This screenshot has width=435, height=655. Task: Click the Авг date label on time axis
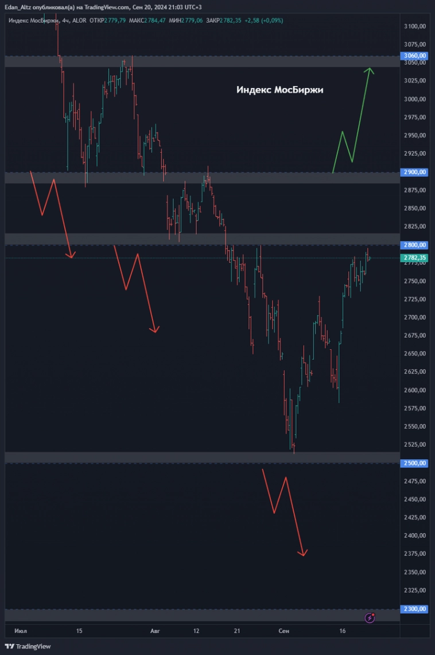point(155,631)
